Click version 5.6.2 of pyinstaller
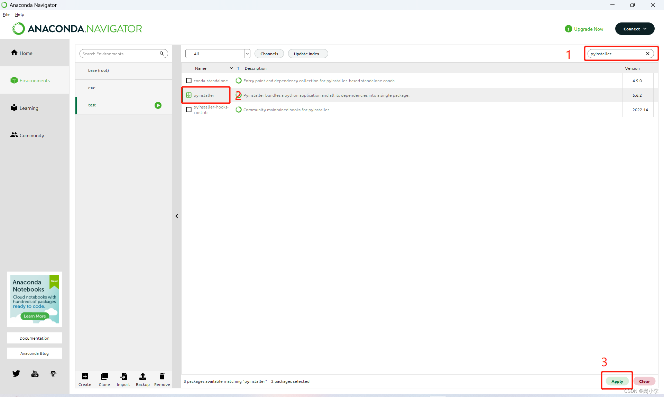The image size is (664, 397). tap(637, 95)
